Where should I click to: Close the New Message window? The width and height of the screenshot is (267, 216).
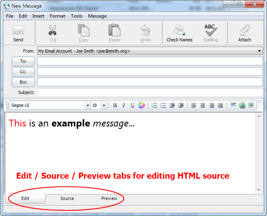[255, 4]
